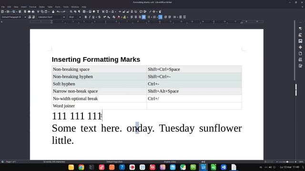Viewport: 305px width, 171px height.
Task: Open the Table menu
Action: [x=50, y=7]
